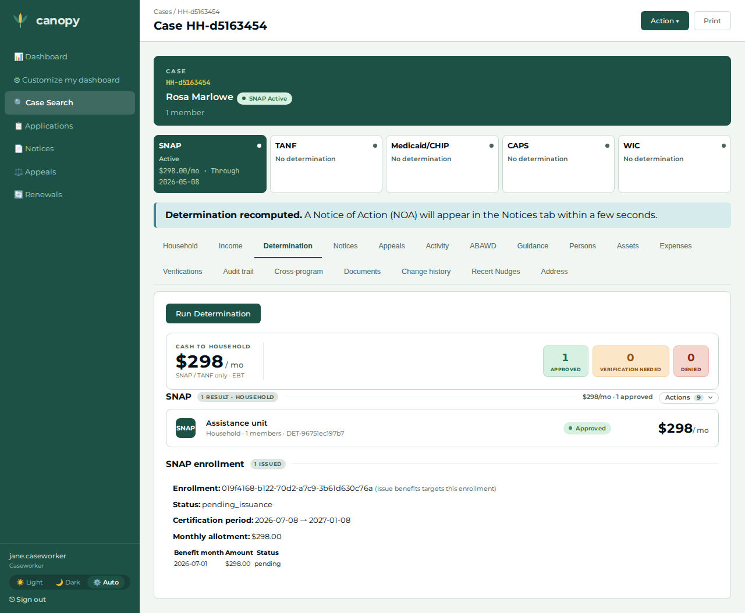Image resolution: width=745 pixels, height=613 pixels.
Task: Click the 0 Verification Needed tile
Action: (631, 361)
